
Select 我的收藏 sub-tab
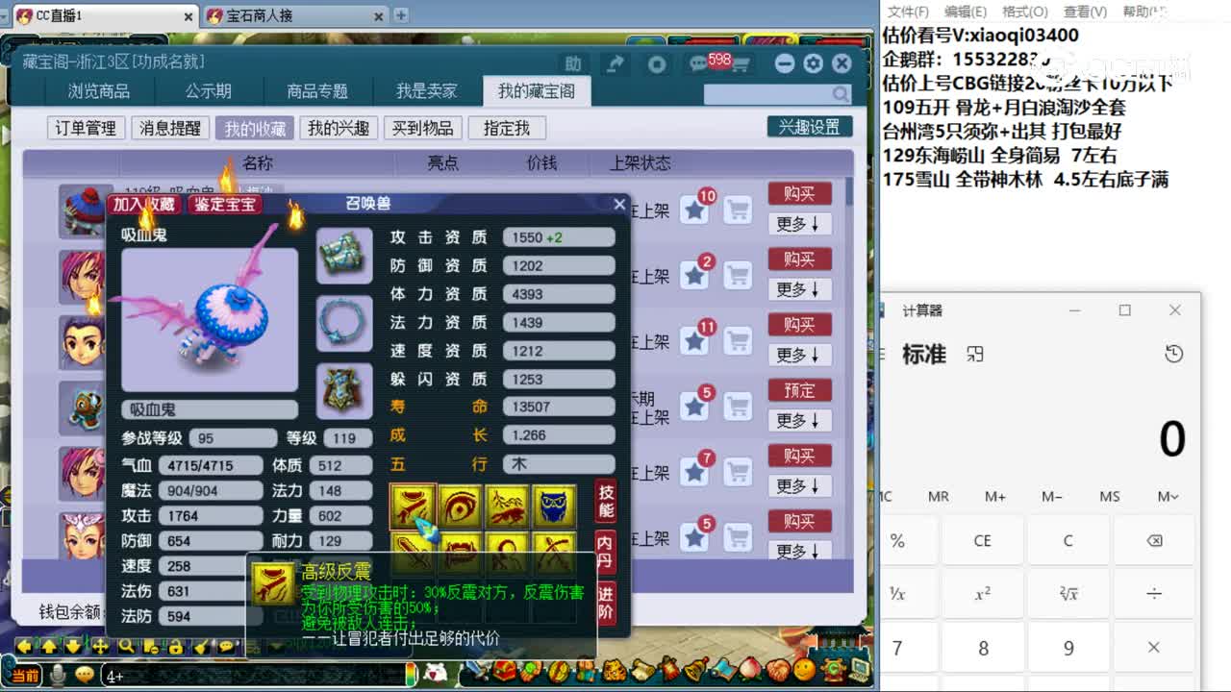[255, 129]
